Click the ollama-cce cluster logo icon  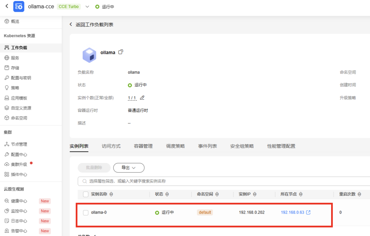19,6
